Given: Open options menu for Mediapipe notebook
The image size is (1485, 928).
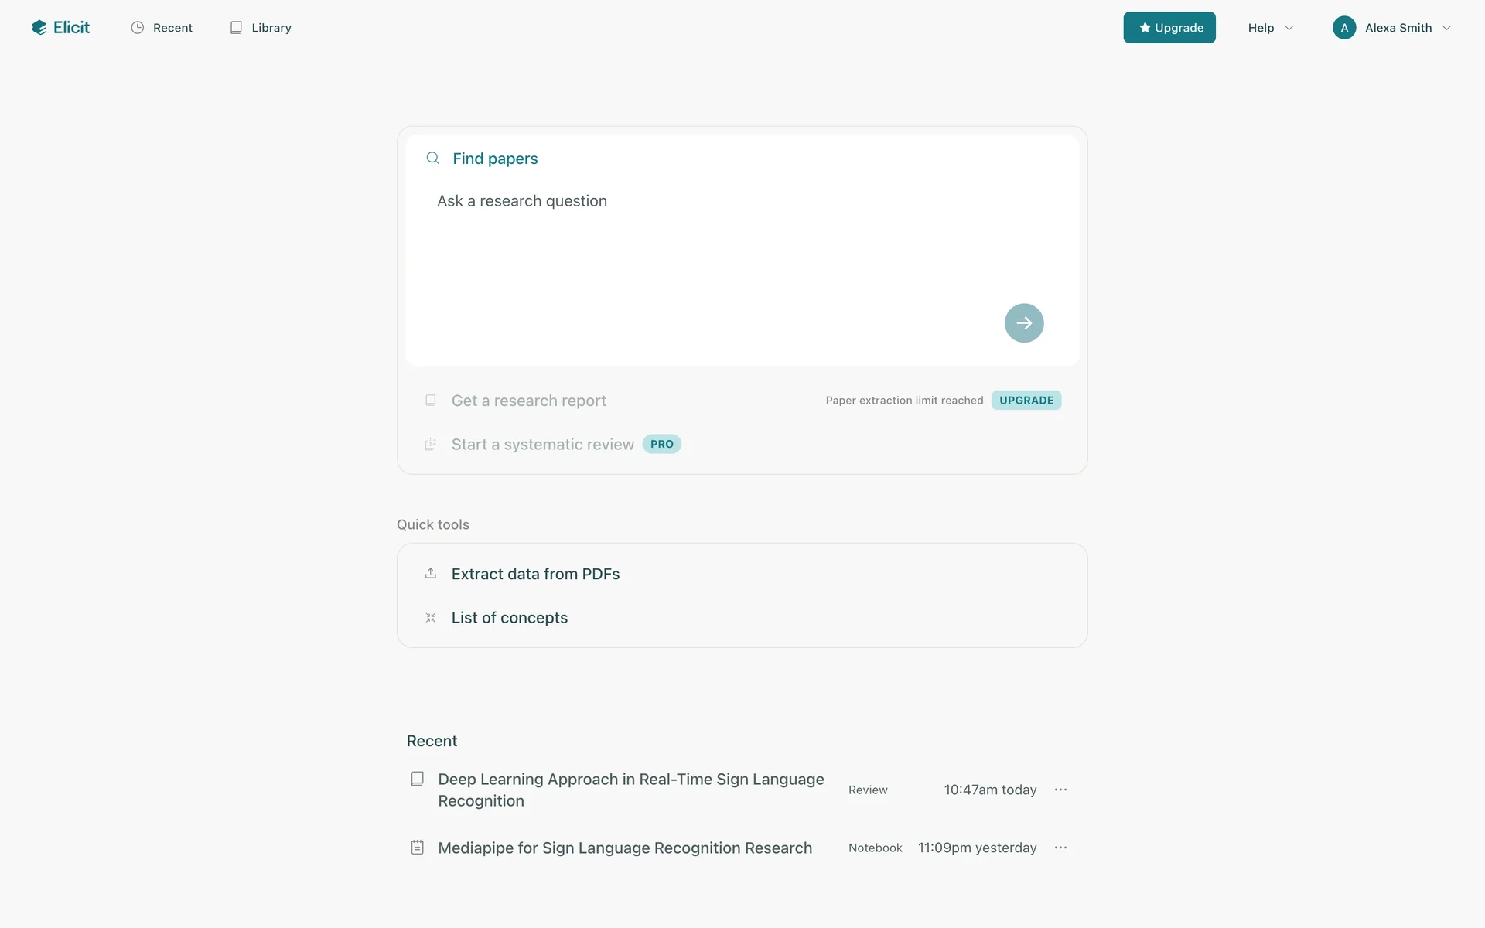Looking at the screenshot, I should pos(1060,848).
